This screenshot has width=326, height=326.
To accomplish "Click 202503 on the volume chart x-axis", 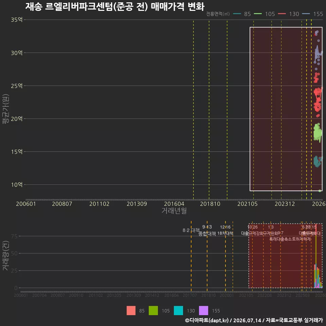I will click(303, 295).
